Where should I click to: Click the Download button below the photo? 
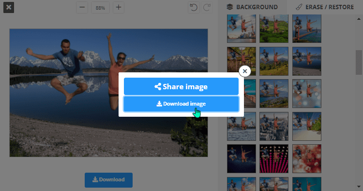(108, 180)
